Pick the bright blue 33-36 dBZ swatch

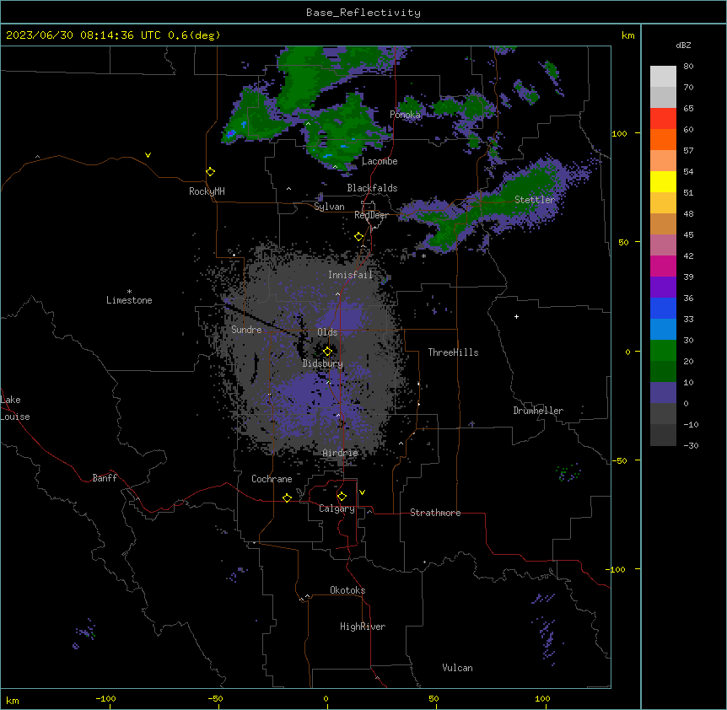click(663, 308)
